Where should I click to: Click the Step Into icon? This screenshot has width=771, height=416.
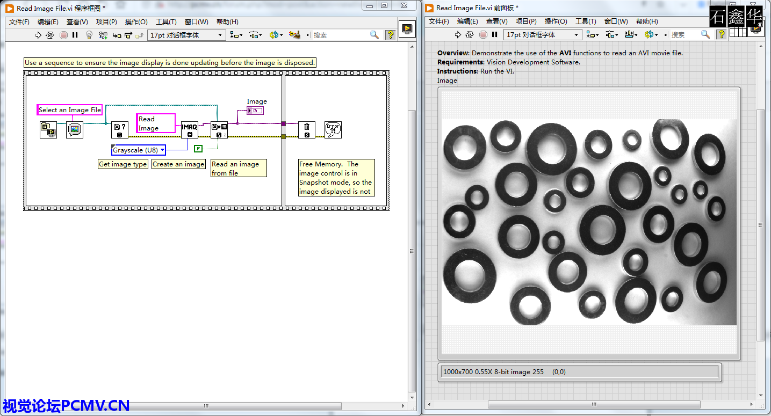(x=116, y=35)
